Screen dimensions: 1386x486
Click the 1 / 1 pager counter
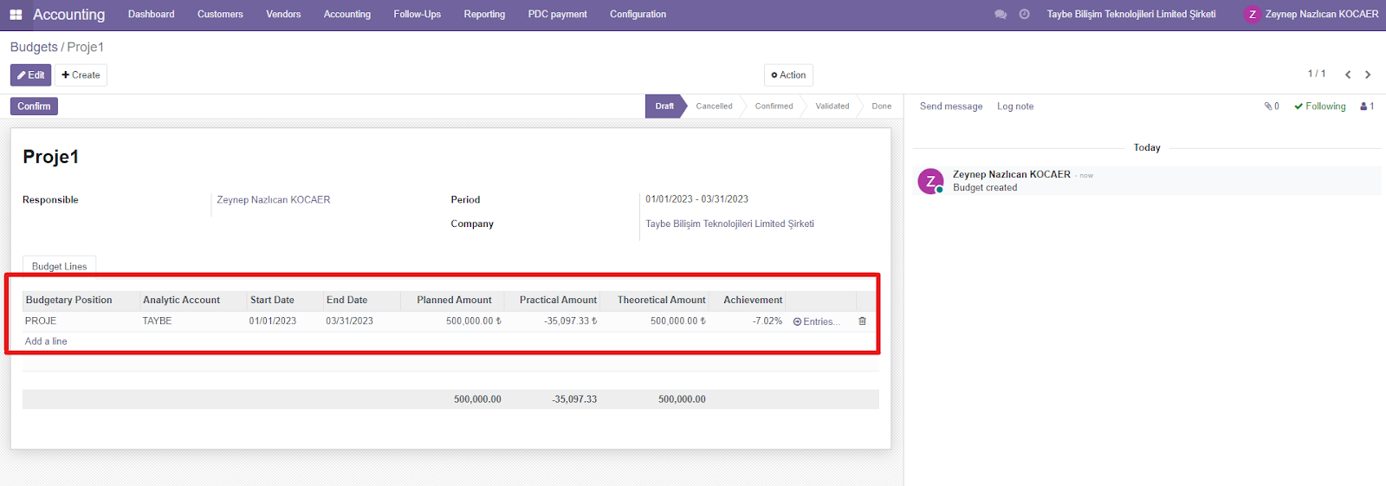pyautogui.click(x=1316, y=75)
